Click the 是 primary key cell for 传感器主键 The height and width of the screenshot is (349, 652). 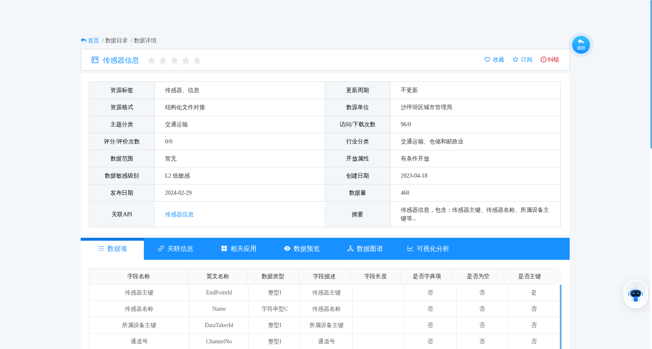[534, 293]
